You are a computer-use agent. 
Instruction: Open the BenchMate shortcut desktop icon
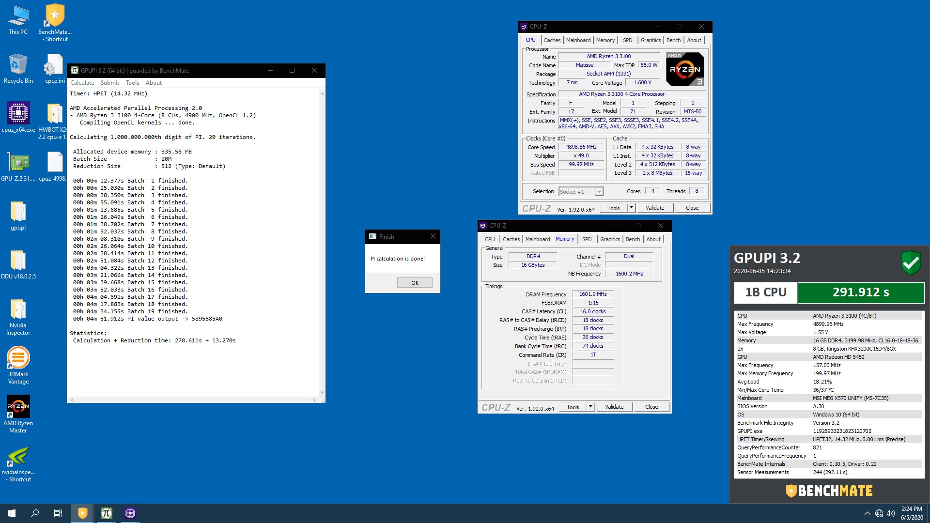55,22
